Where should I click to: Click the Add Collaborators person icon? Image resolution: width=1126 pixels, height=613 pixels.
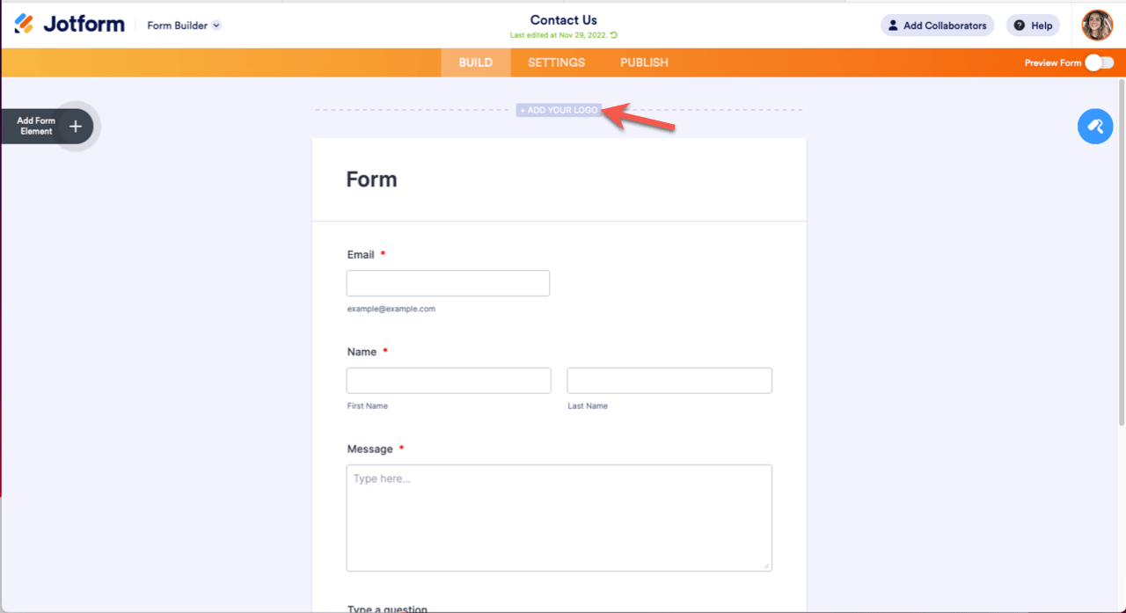point(893,26)
